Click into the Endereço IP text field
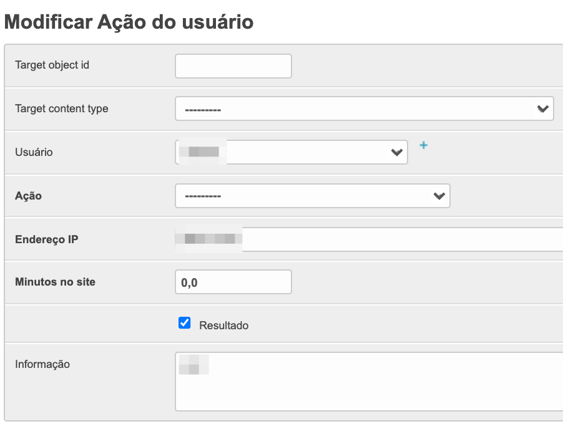563x424 pixels. click(x=399, y=239)
